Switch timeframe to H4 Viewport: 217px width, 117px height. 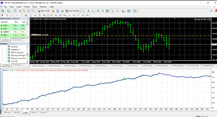pyautogui.click(x=74, y=15)
